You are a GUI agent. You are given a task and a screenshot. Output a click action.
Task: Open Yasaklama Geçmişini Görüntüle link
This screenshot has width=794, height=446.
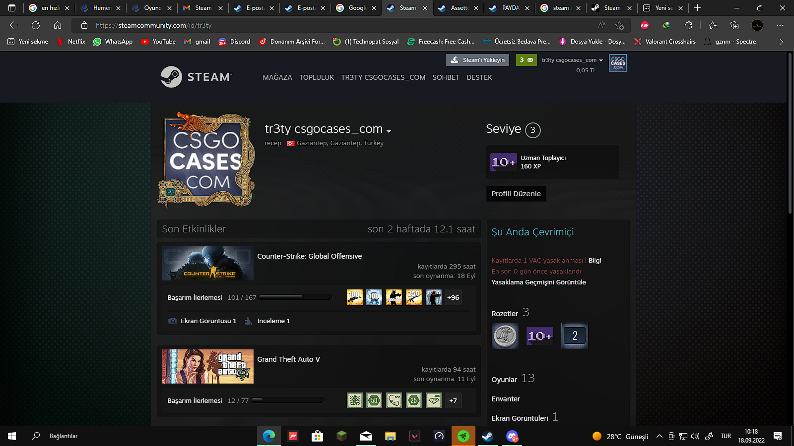coord(538,282)
